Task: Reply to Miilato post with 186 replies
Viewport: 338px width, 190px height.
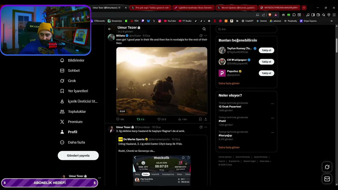Action: coord(120,119)
